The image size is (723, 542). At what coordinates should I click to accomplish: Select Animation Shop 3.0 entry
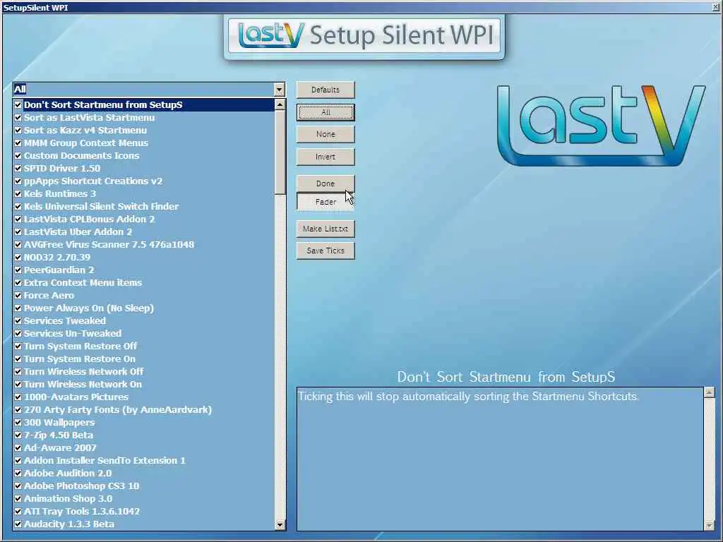coord(68,499)
